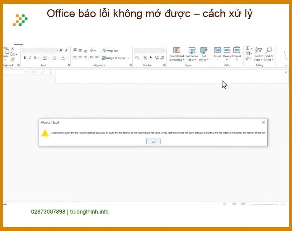Open the Underline style dropdown arrow
The image size is (292, 231).
tap(39, 58)
